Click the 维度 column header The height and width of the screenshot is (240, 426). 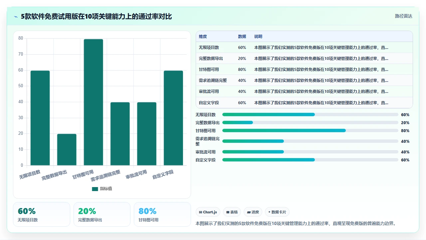pyautogui.click(x=203, y=37)
